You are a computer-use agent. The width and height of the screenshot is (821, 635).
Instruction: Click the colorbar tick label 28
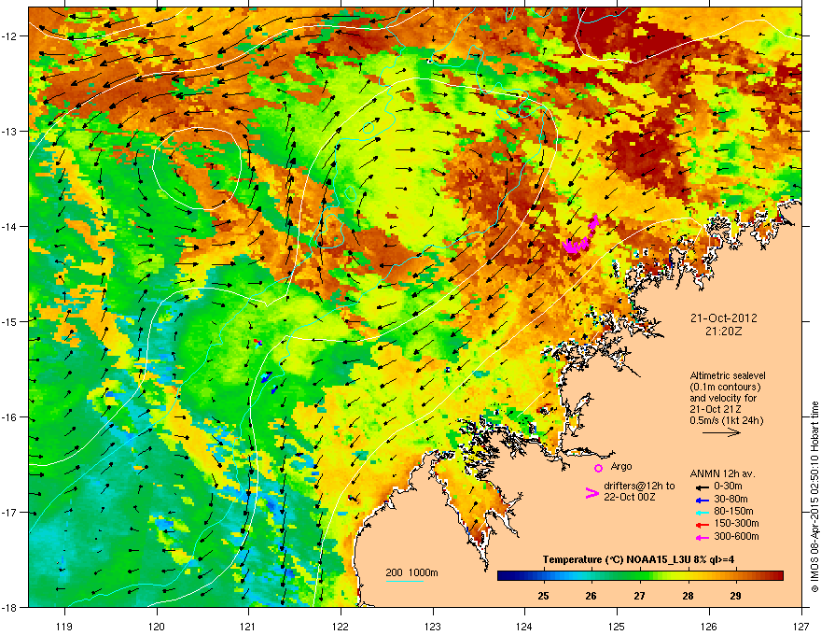tap(688, 596)
